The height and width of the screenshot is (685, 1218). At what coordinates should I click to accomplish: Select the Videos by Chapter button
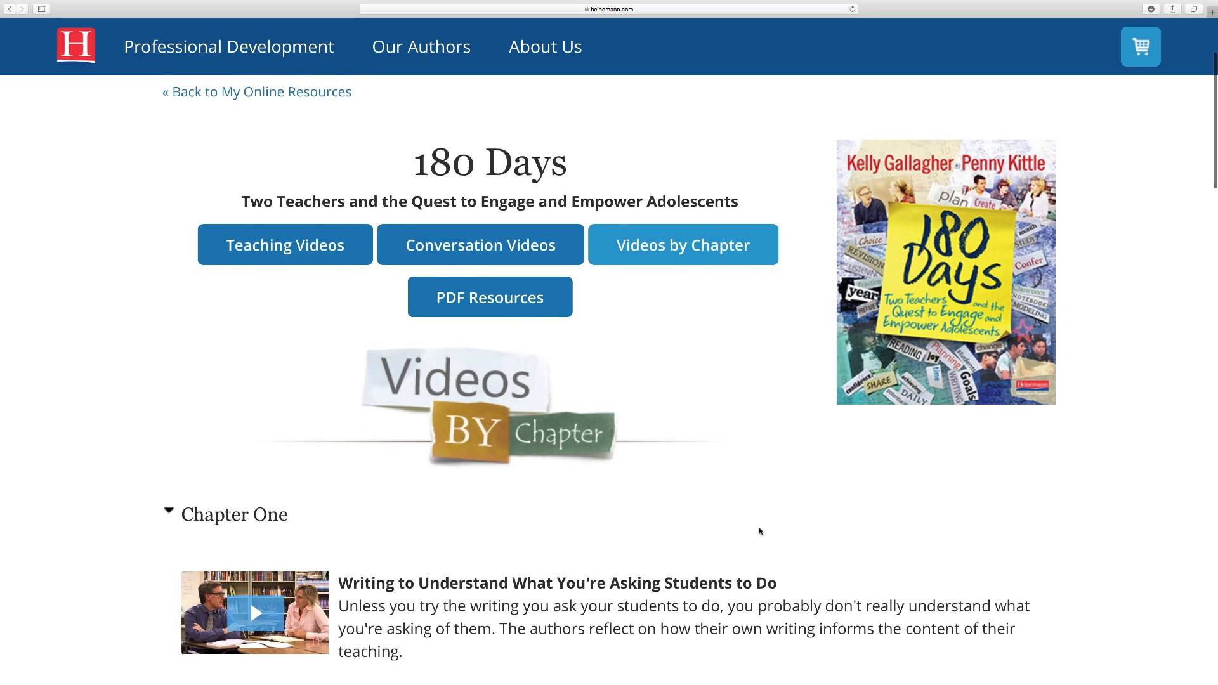(683, 244)
